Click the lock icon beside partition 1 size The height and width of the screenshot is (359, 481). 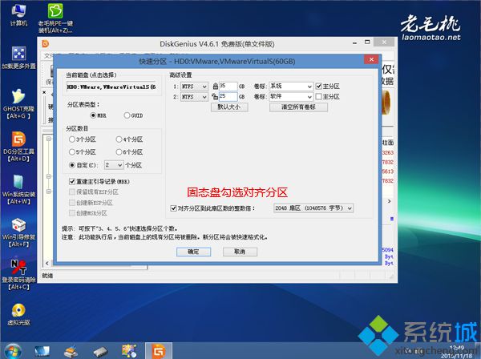(216, 87)
